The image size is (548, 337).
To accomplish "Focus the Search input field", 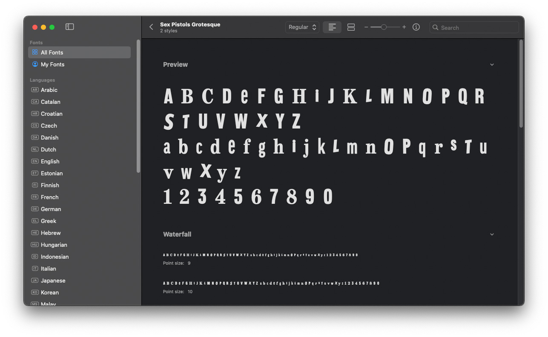I will [x=477, y=28].
